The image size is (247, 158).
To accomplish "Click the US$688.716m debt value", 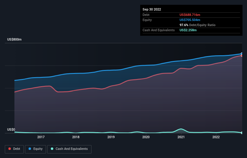I will pos(190,15).
